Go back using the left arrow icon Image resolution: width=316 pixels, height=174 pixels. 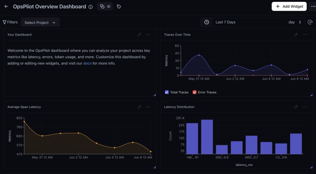point(6,6)
